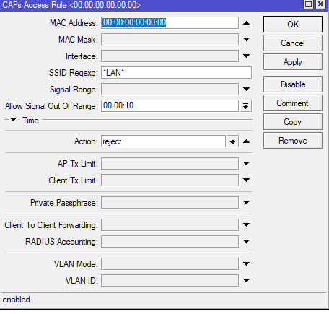Click the disabled MAC Mask field

(170, 40)
